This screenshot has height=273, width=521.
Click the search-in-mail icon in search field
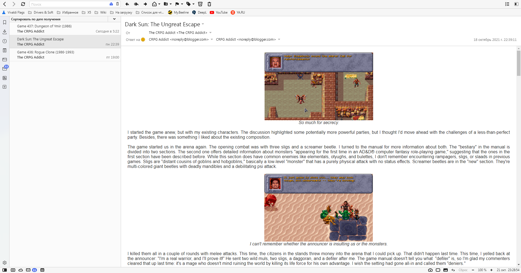pyautogui.click(x=111, y=4)
